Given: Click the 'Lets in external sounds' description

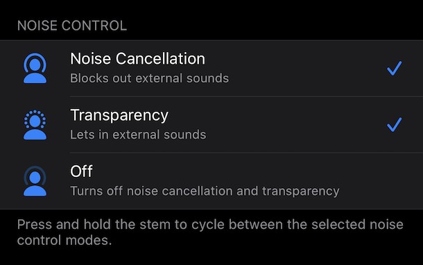Looking at the screenshot, I should tap(138, 135).
